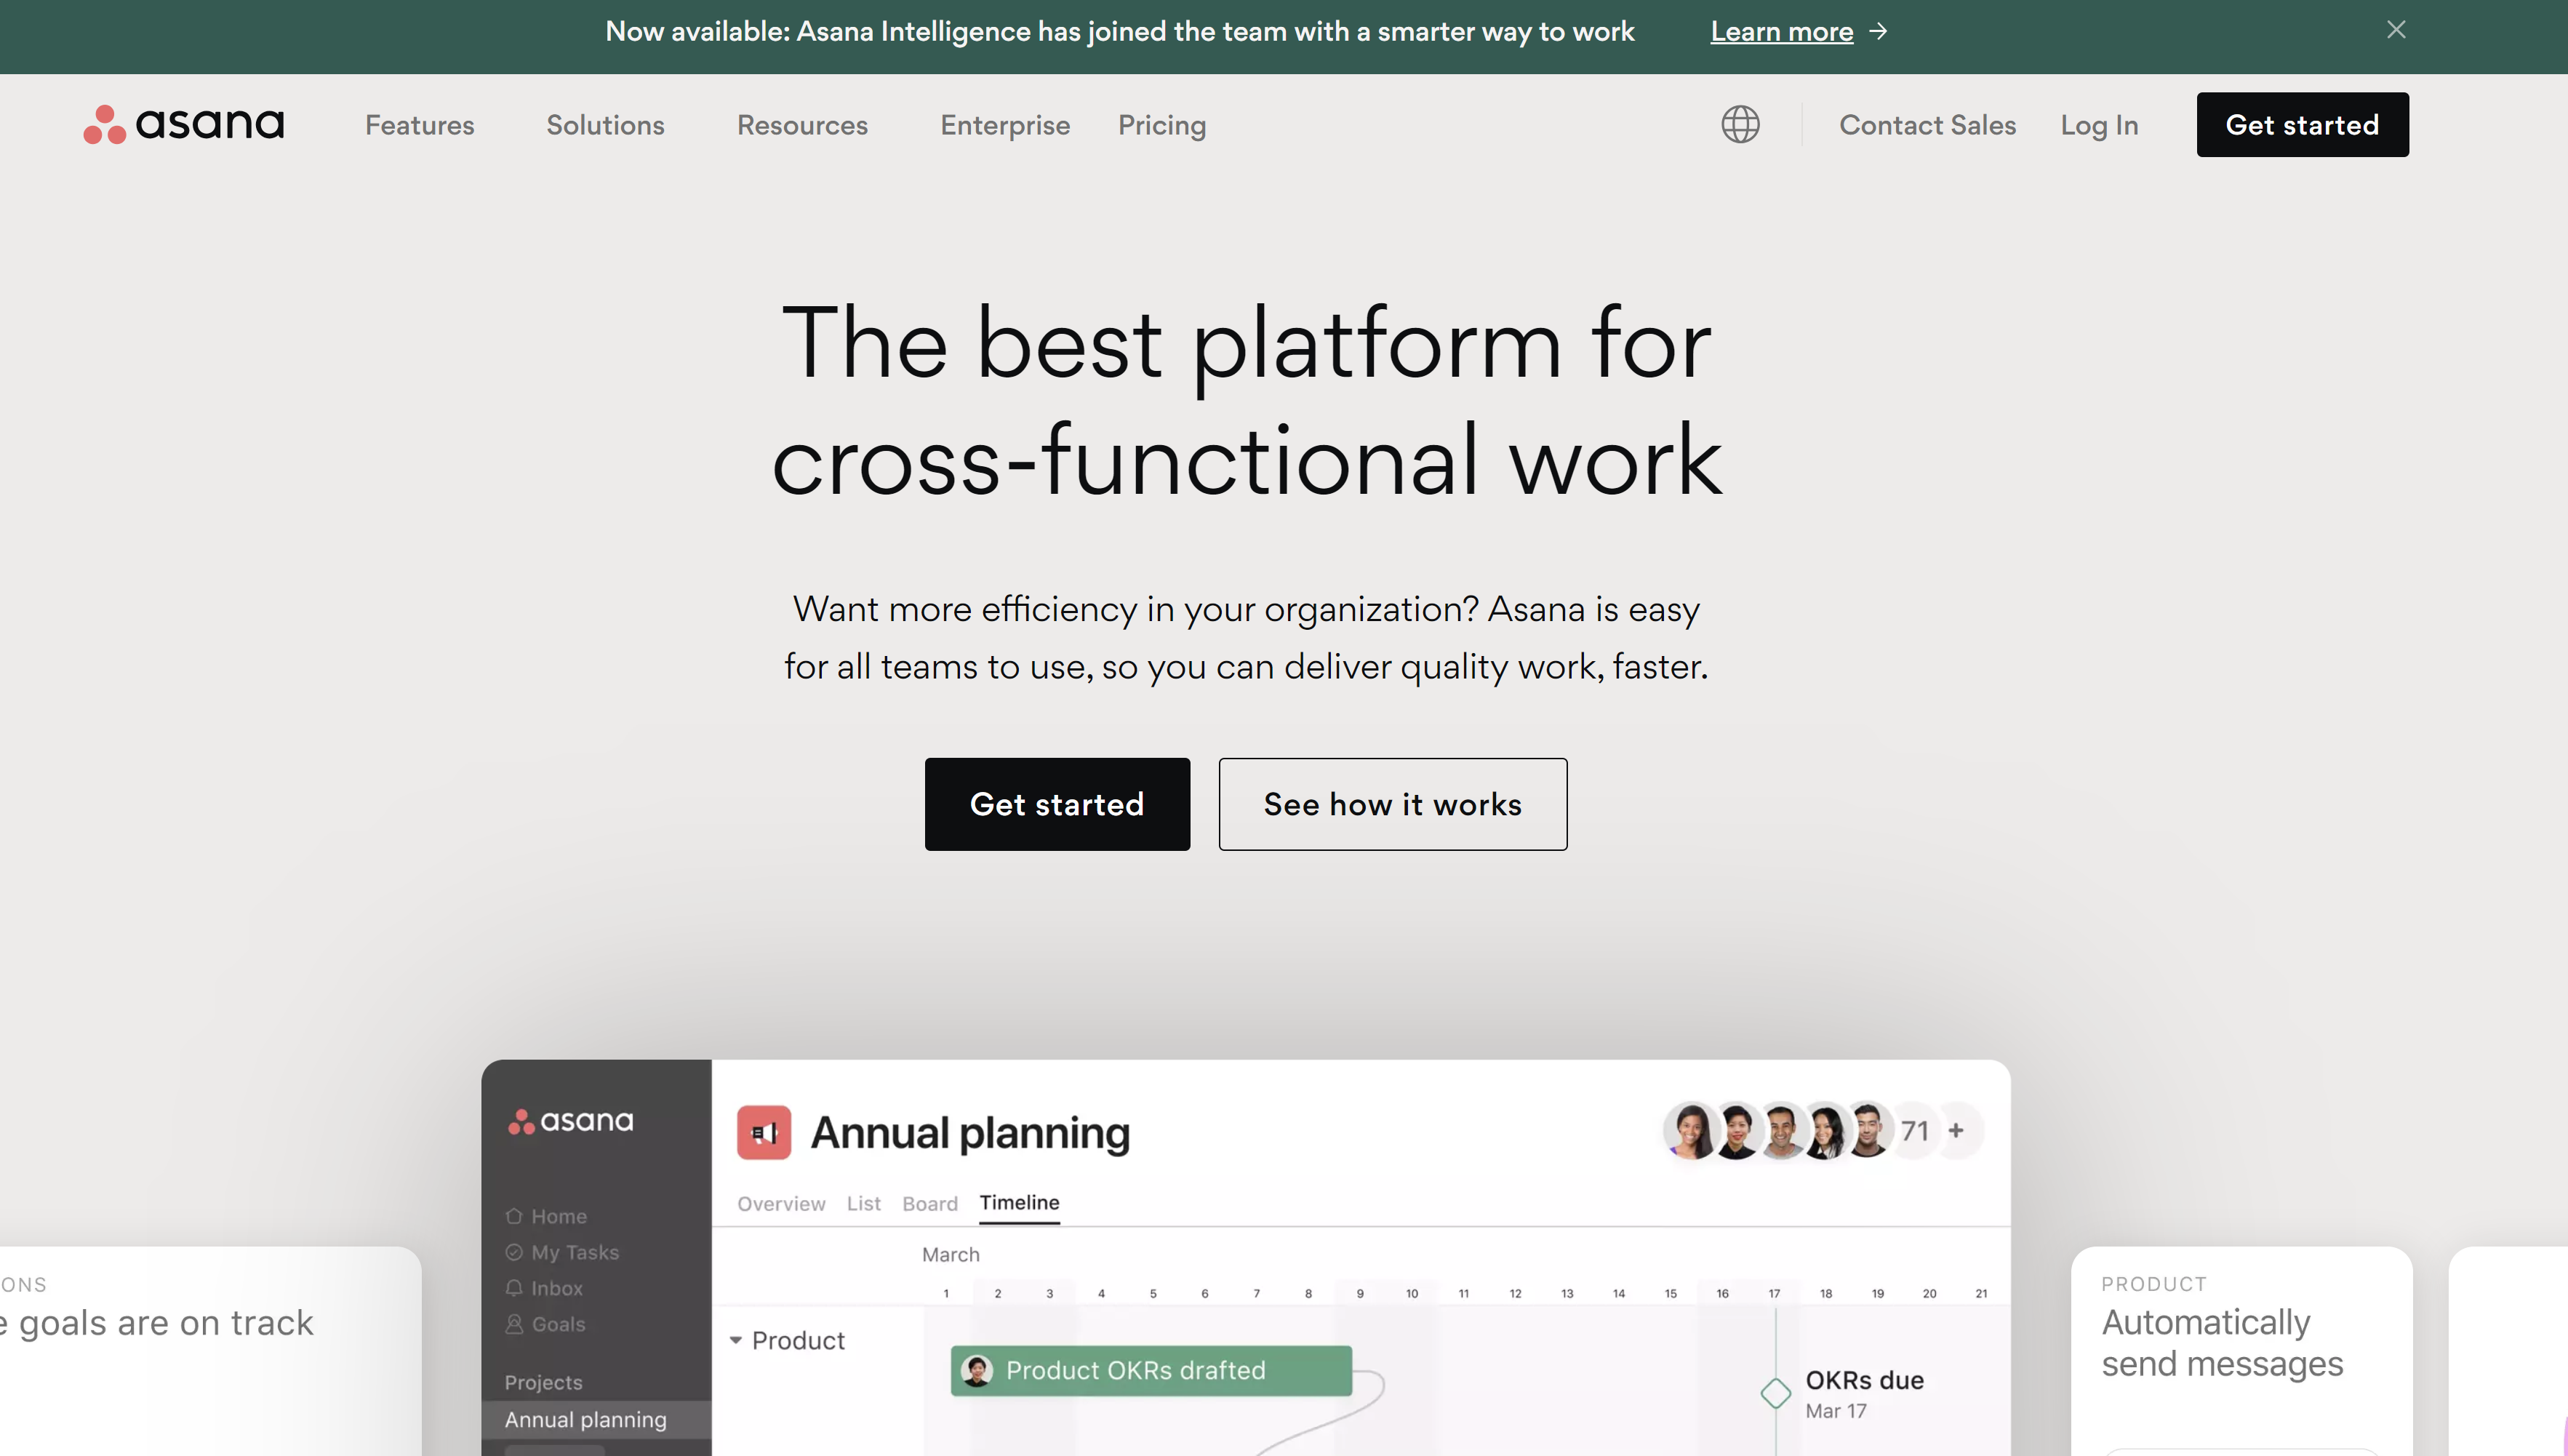Click the My Tasks checkmark icon
Image resolution: width=2568 pixels, height=1456 pixels.
[514, 1252]
